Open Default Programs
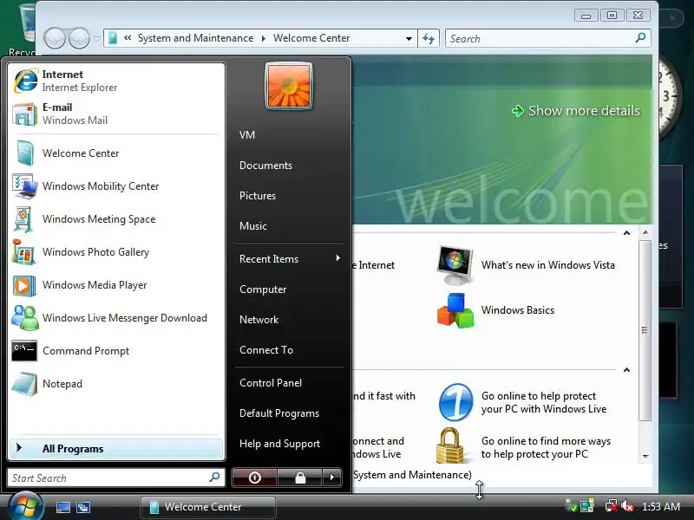Image resolution: width=694 pixels, height=520 pixels. [290, 413]
